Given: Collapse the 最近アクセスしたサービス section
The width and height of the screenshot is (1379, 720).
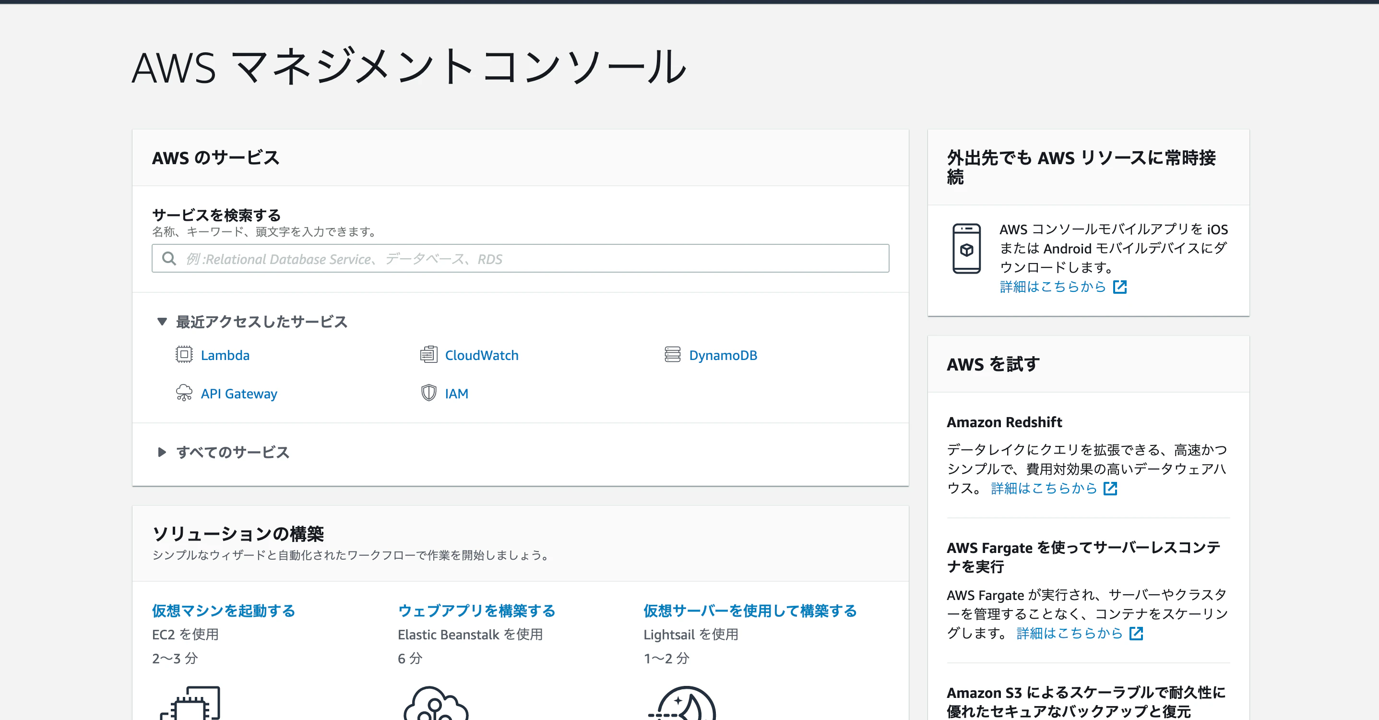Looking at the screenshot, I should point(162,322).
